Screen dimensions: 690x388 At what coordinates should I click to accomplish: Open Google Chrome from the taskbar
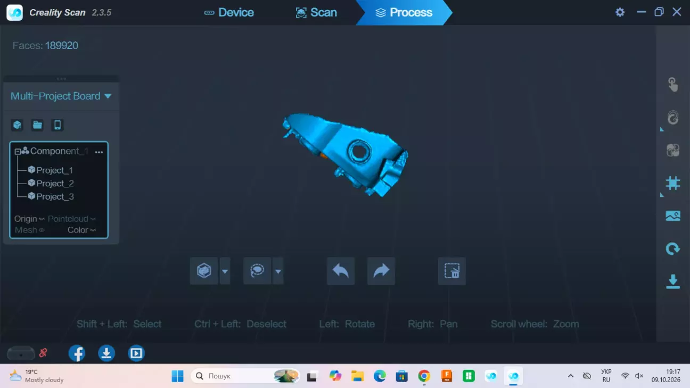tap(424, 376)
